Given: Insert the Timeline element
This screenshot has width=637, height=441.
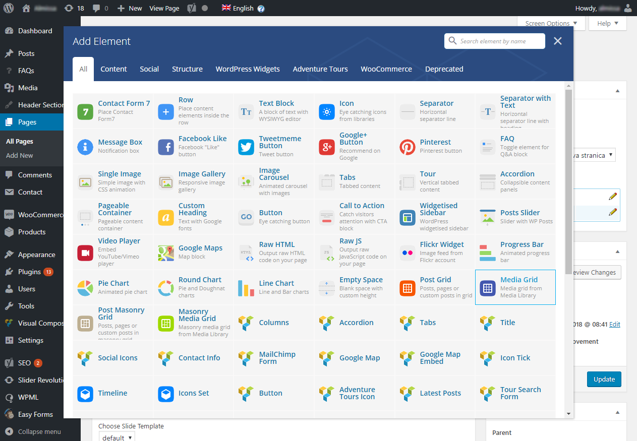Looking at the screenshot, I should point(112,393).
